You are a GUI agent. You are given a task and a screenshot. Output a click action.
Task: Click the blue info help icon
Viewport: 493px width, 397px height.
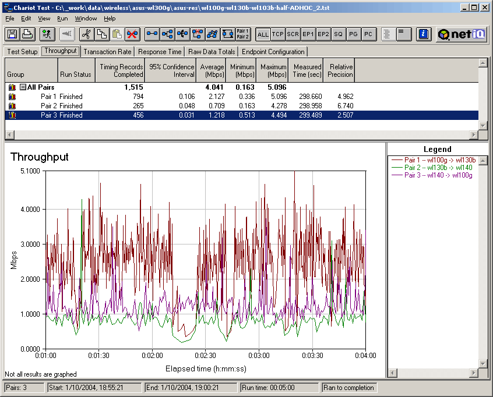(x=424, y=34)
